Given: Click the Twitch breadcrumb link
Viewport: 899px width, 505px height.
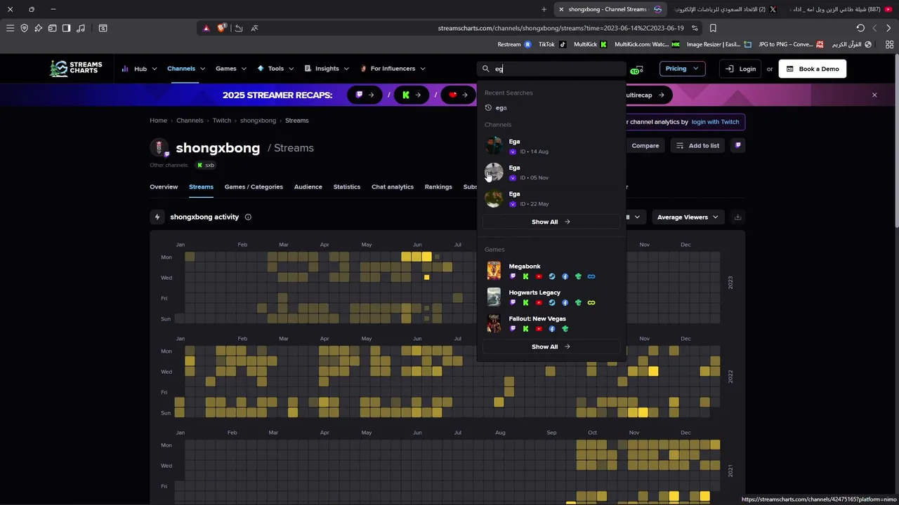Looking at the screenshot, I should (221, 121).
